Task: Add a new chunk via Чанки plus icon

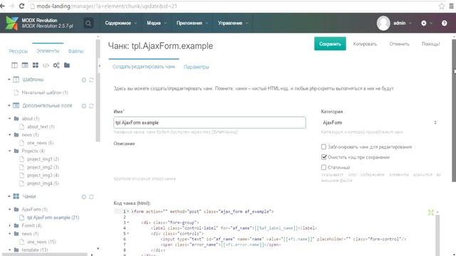Action: click(x=84, y=197)
